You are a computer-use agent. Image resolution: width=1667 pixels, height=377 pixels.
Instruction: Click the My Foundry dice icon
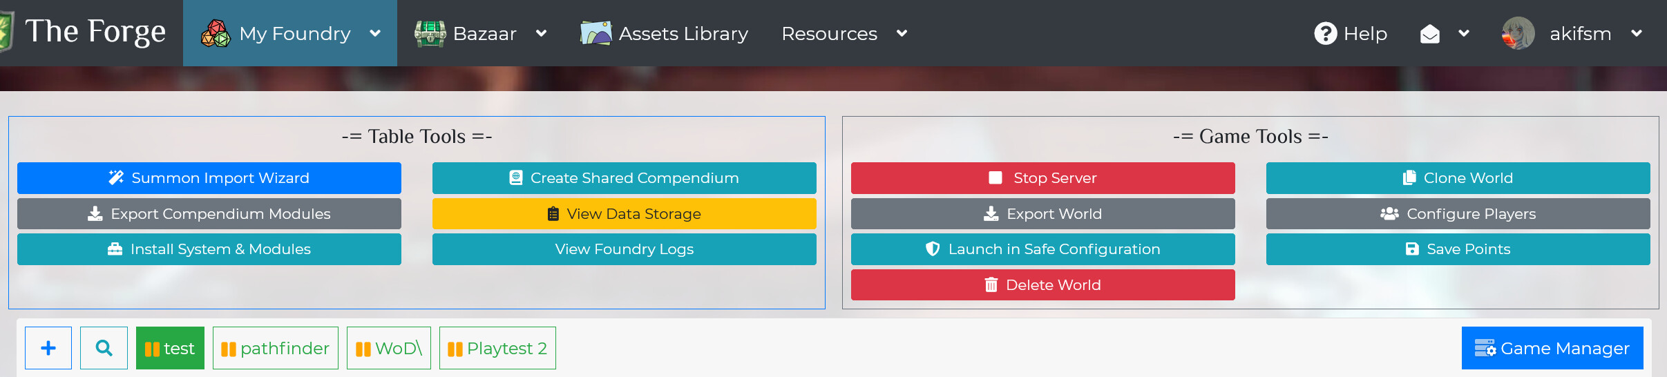coord(216,33)
